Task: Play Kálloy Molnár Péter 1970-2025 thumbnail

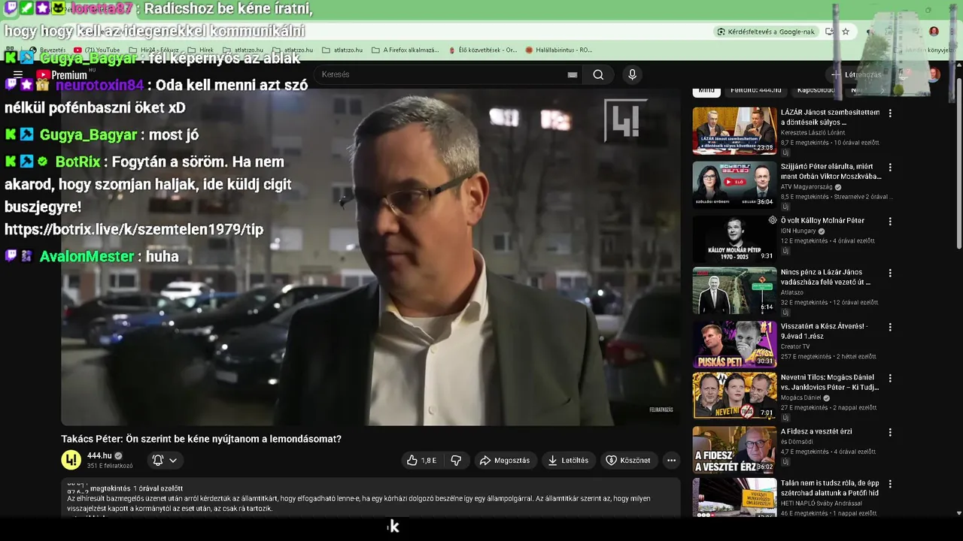Action: tap(734, 239)
